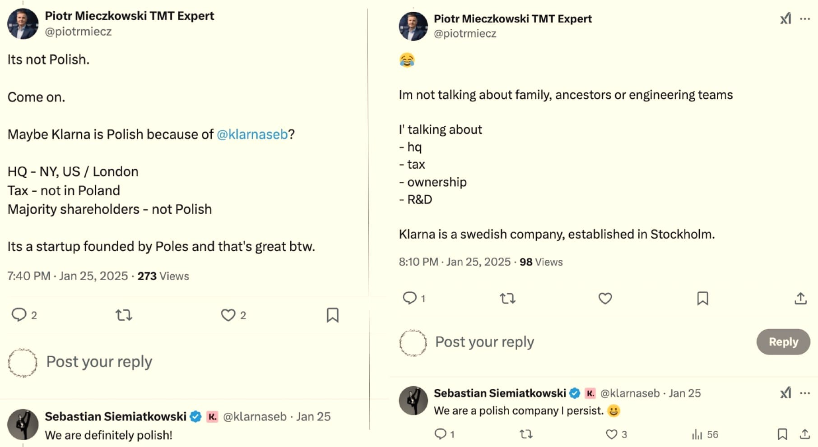Repost the 8:10 PM tweet
The height and width of the screenshot is (447, 818).
(x=507, y=298)
